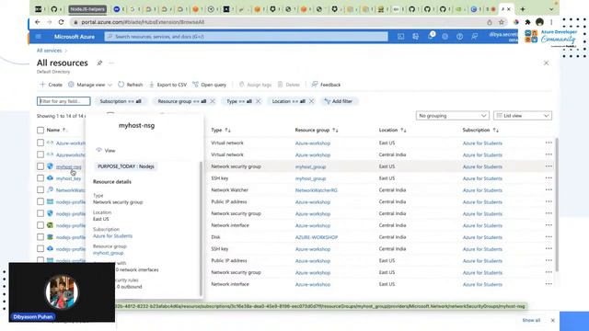Viewport: 589px width, 331px height.
Task: Expand the List view dropdown
Action: pos(523,116)
